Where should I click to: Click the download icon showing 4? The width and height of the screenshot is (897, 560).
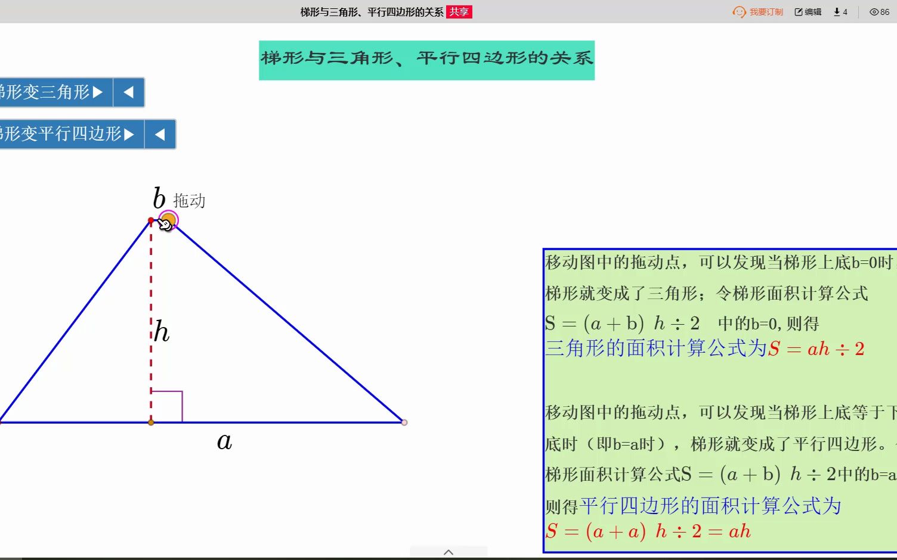point(840,12)
